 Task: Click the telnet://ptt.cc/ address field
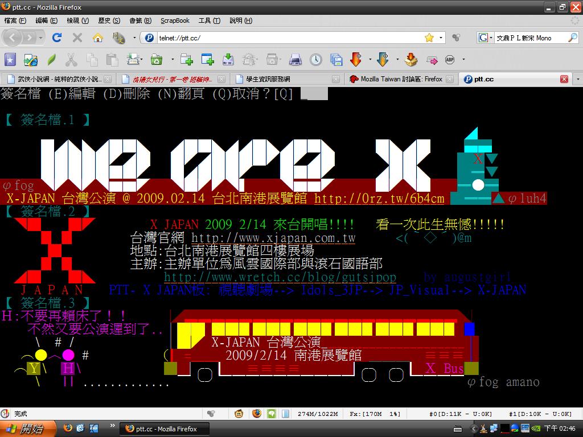285,38
